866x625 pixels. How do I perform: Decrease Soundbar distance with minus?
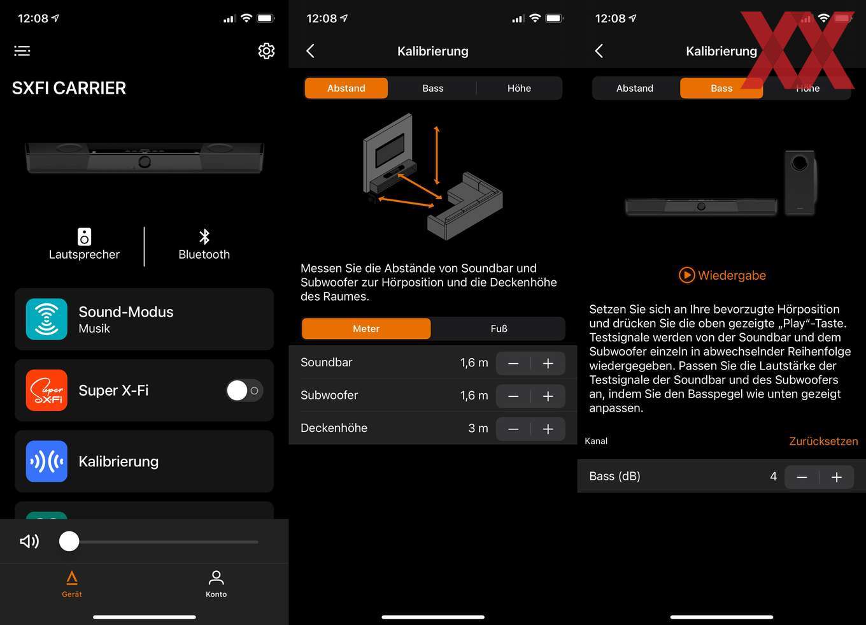pyautogui.click(x=513, y=363)
